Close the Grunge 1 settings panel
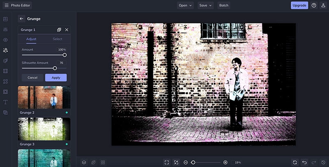This screenshot has width=329, height=167. click(x=67, y=30)
